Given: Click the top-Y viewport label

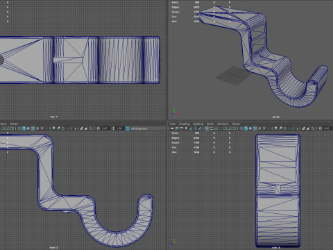Looking at the screenshot, I should [54, 117].
